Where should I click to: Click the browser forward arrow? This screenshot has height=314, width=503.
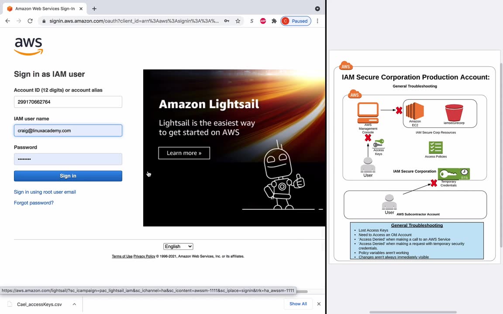pyautogui.click(x=19, y=21)
